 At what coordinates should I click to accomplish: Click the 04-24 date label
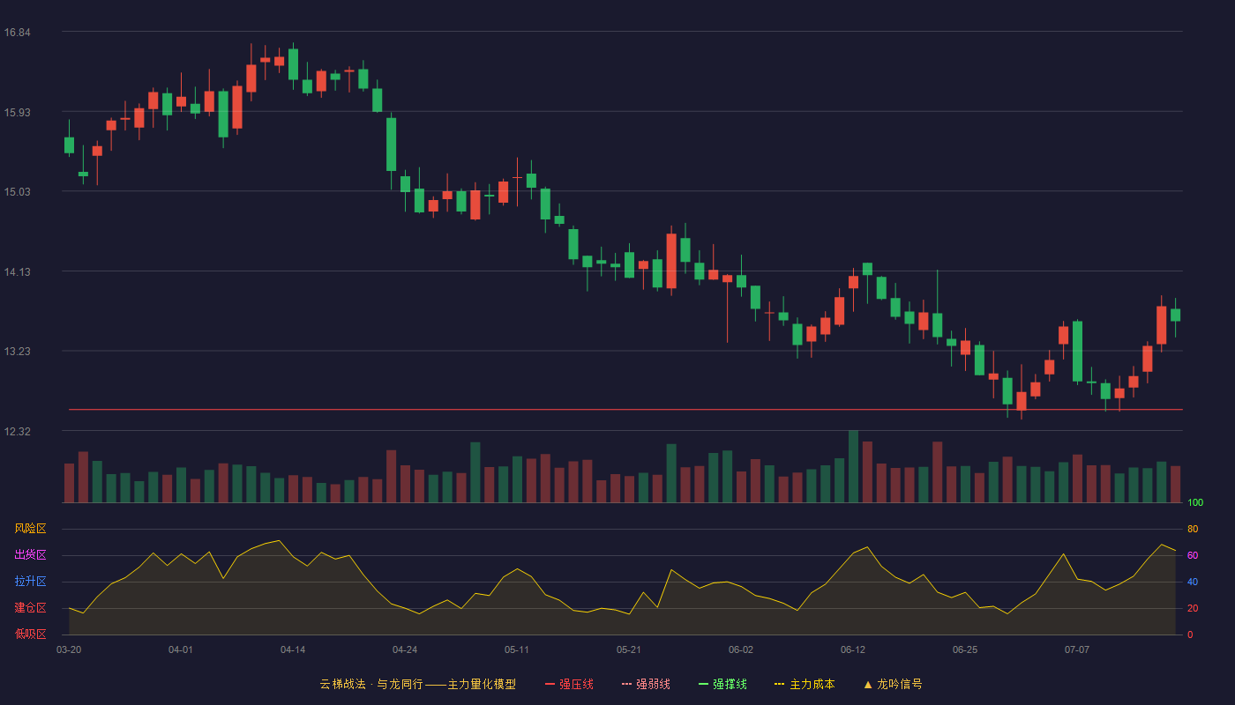tap(405, 649)
